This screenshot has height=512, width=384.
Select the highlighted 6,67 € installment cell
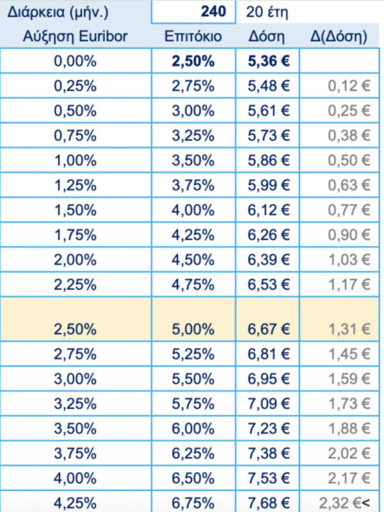pyautogui.click(x=269, y=329)
